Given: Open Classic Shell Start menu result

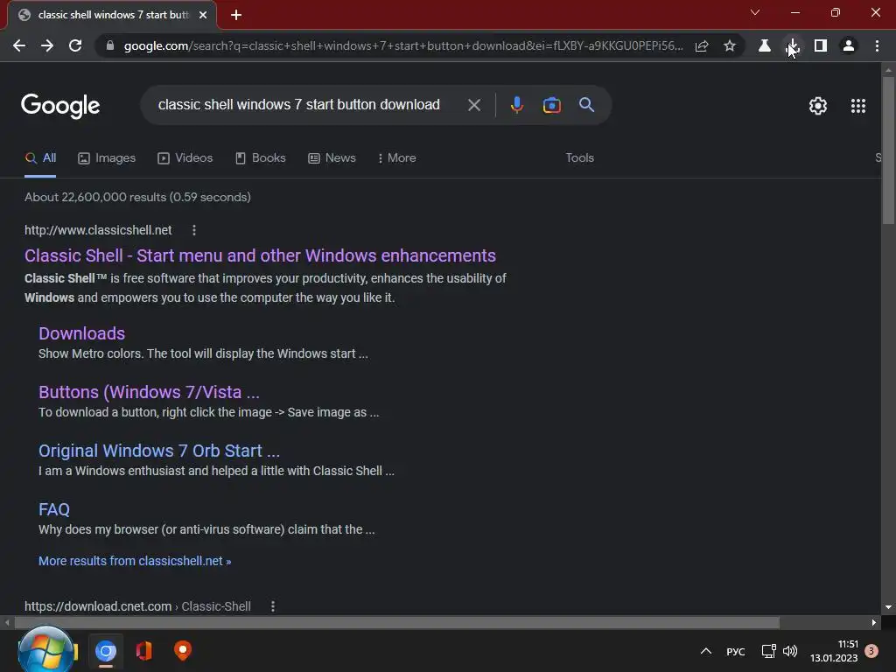Looking at the screenshot, I should point(260,255).
